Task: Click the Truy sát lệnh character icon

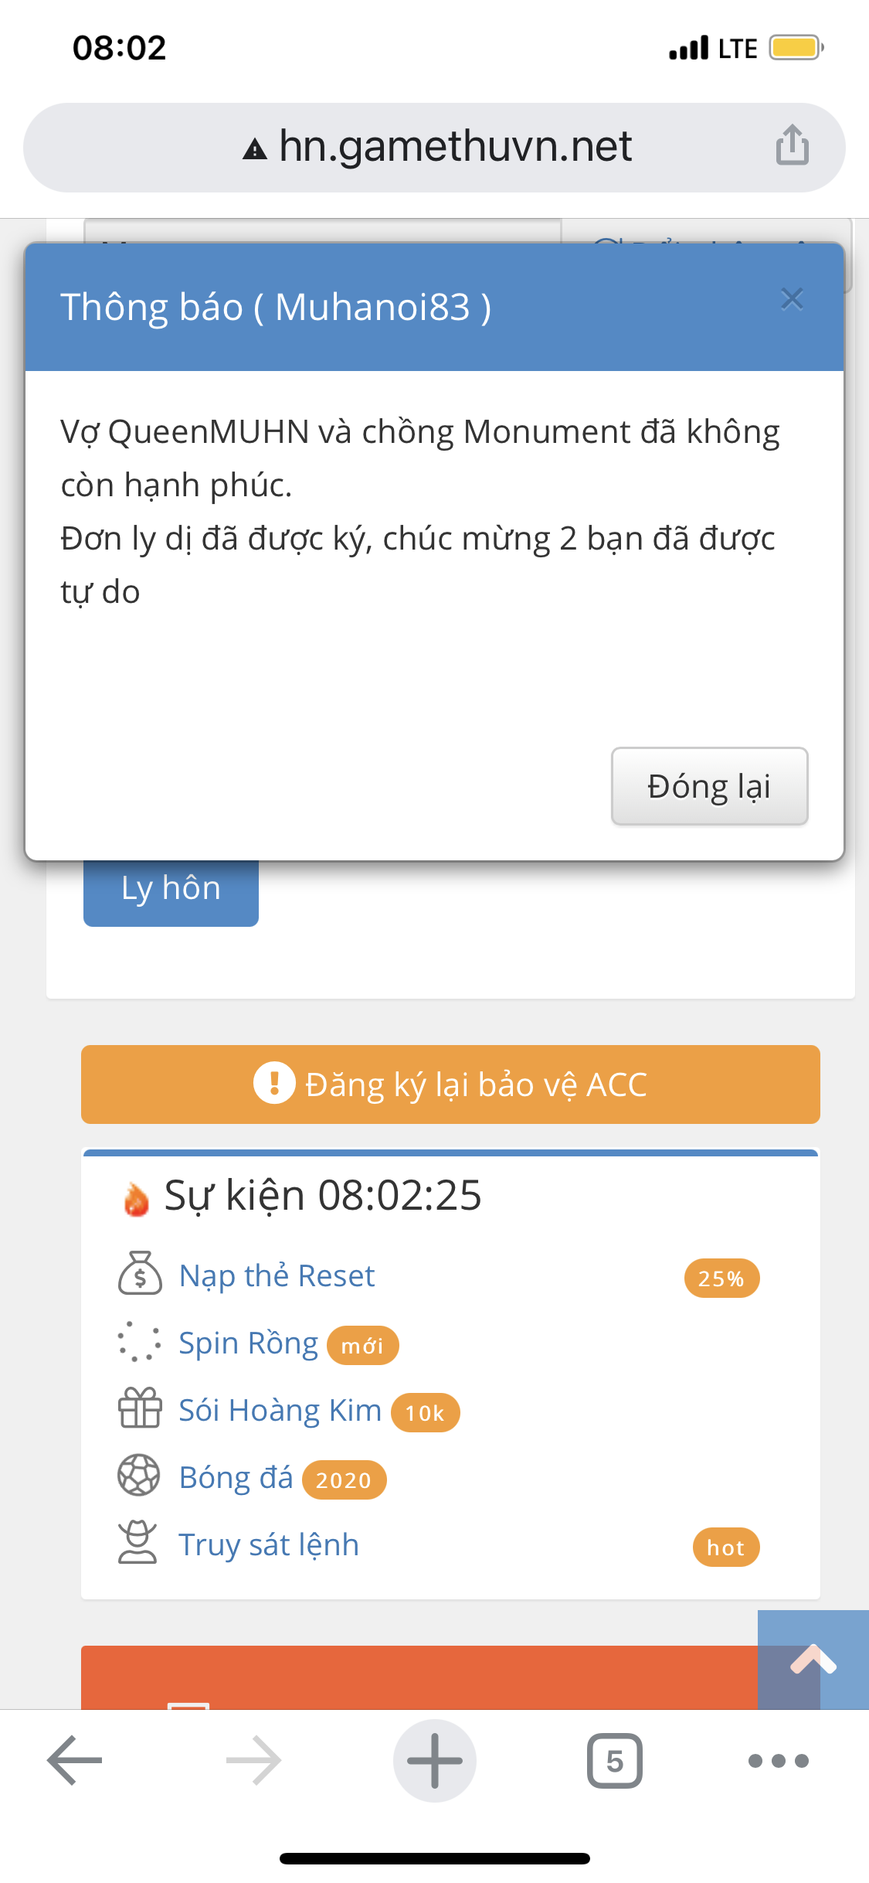Action: 138,1543
